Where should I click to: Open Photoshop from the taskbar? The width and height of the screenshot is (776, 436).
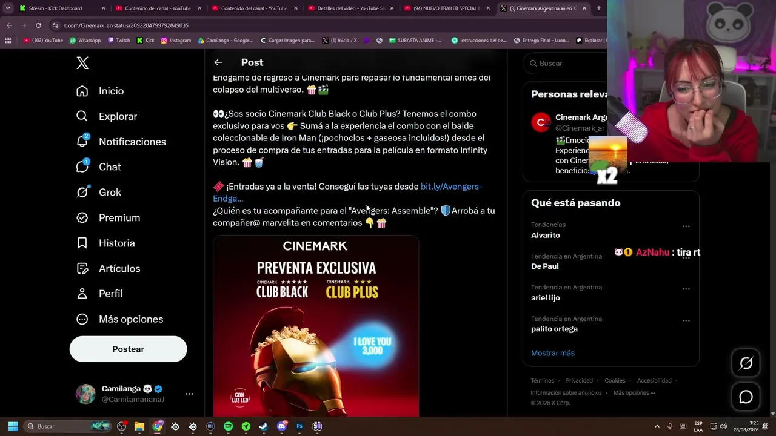299,426
